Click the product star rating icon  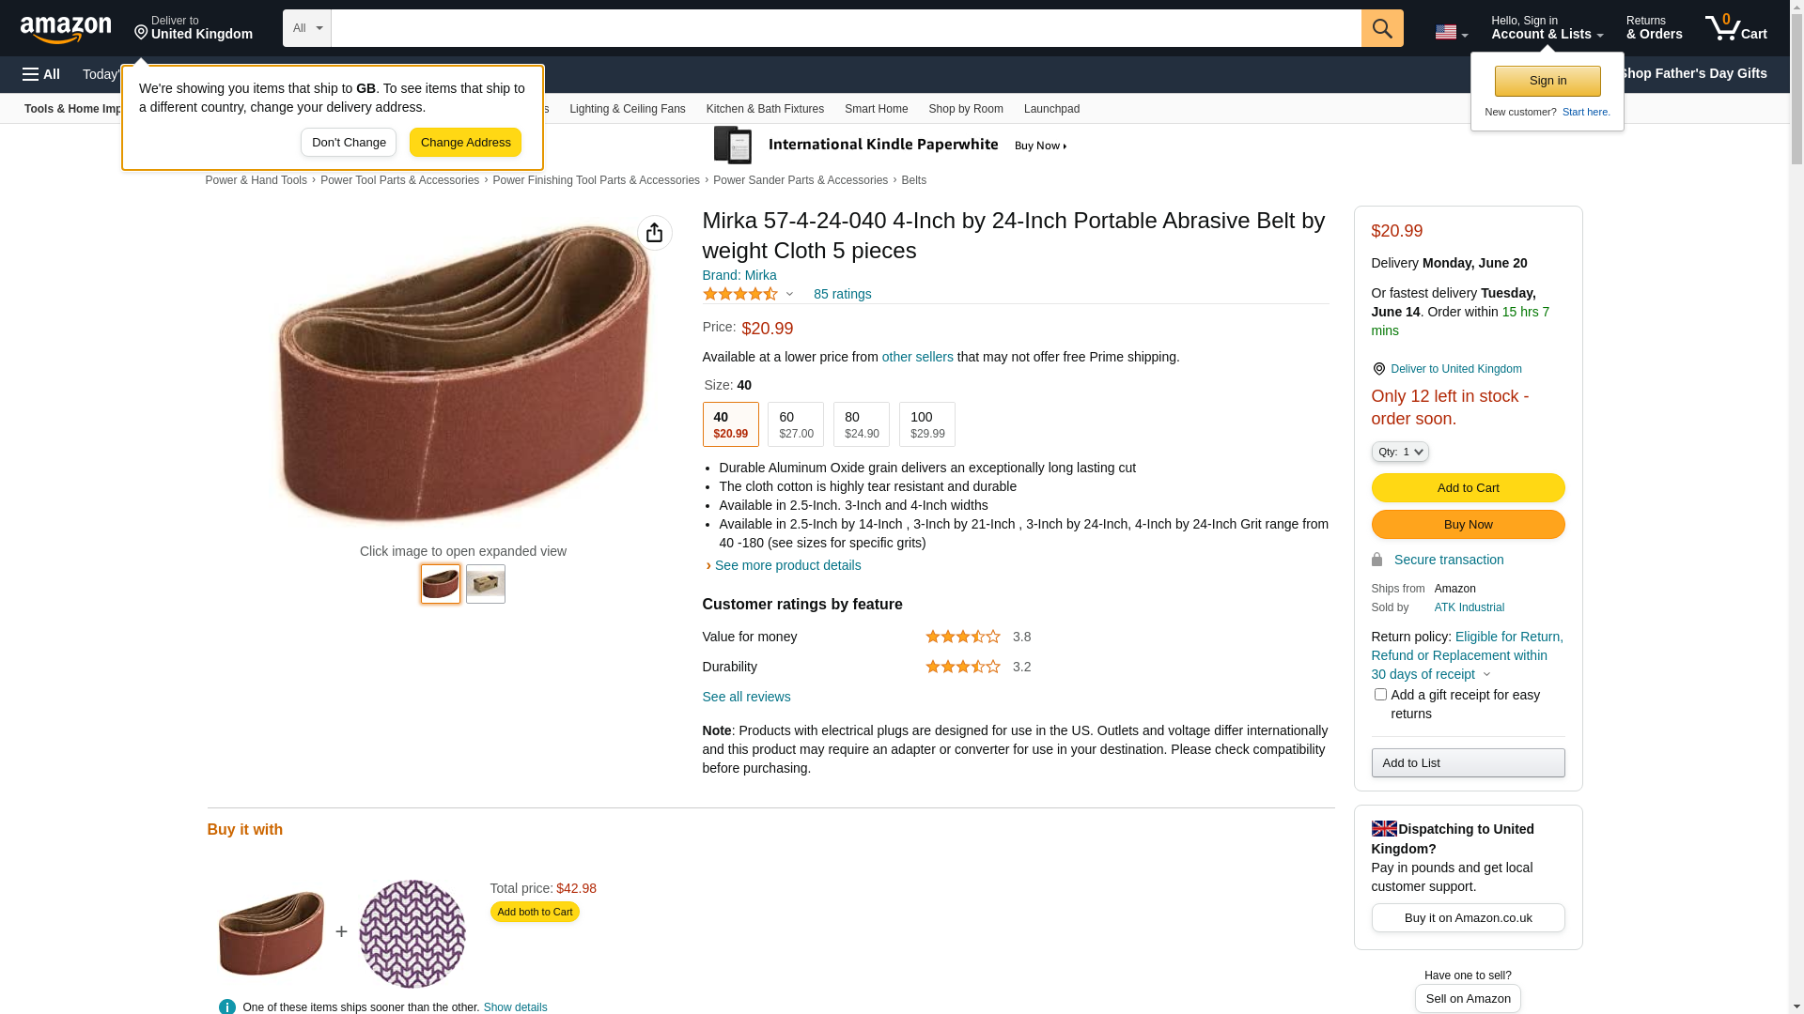[740, 294]
